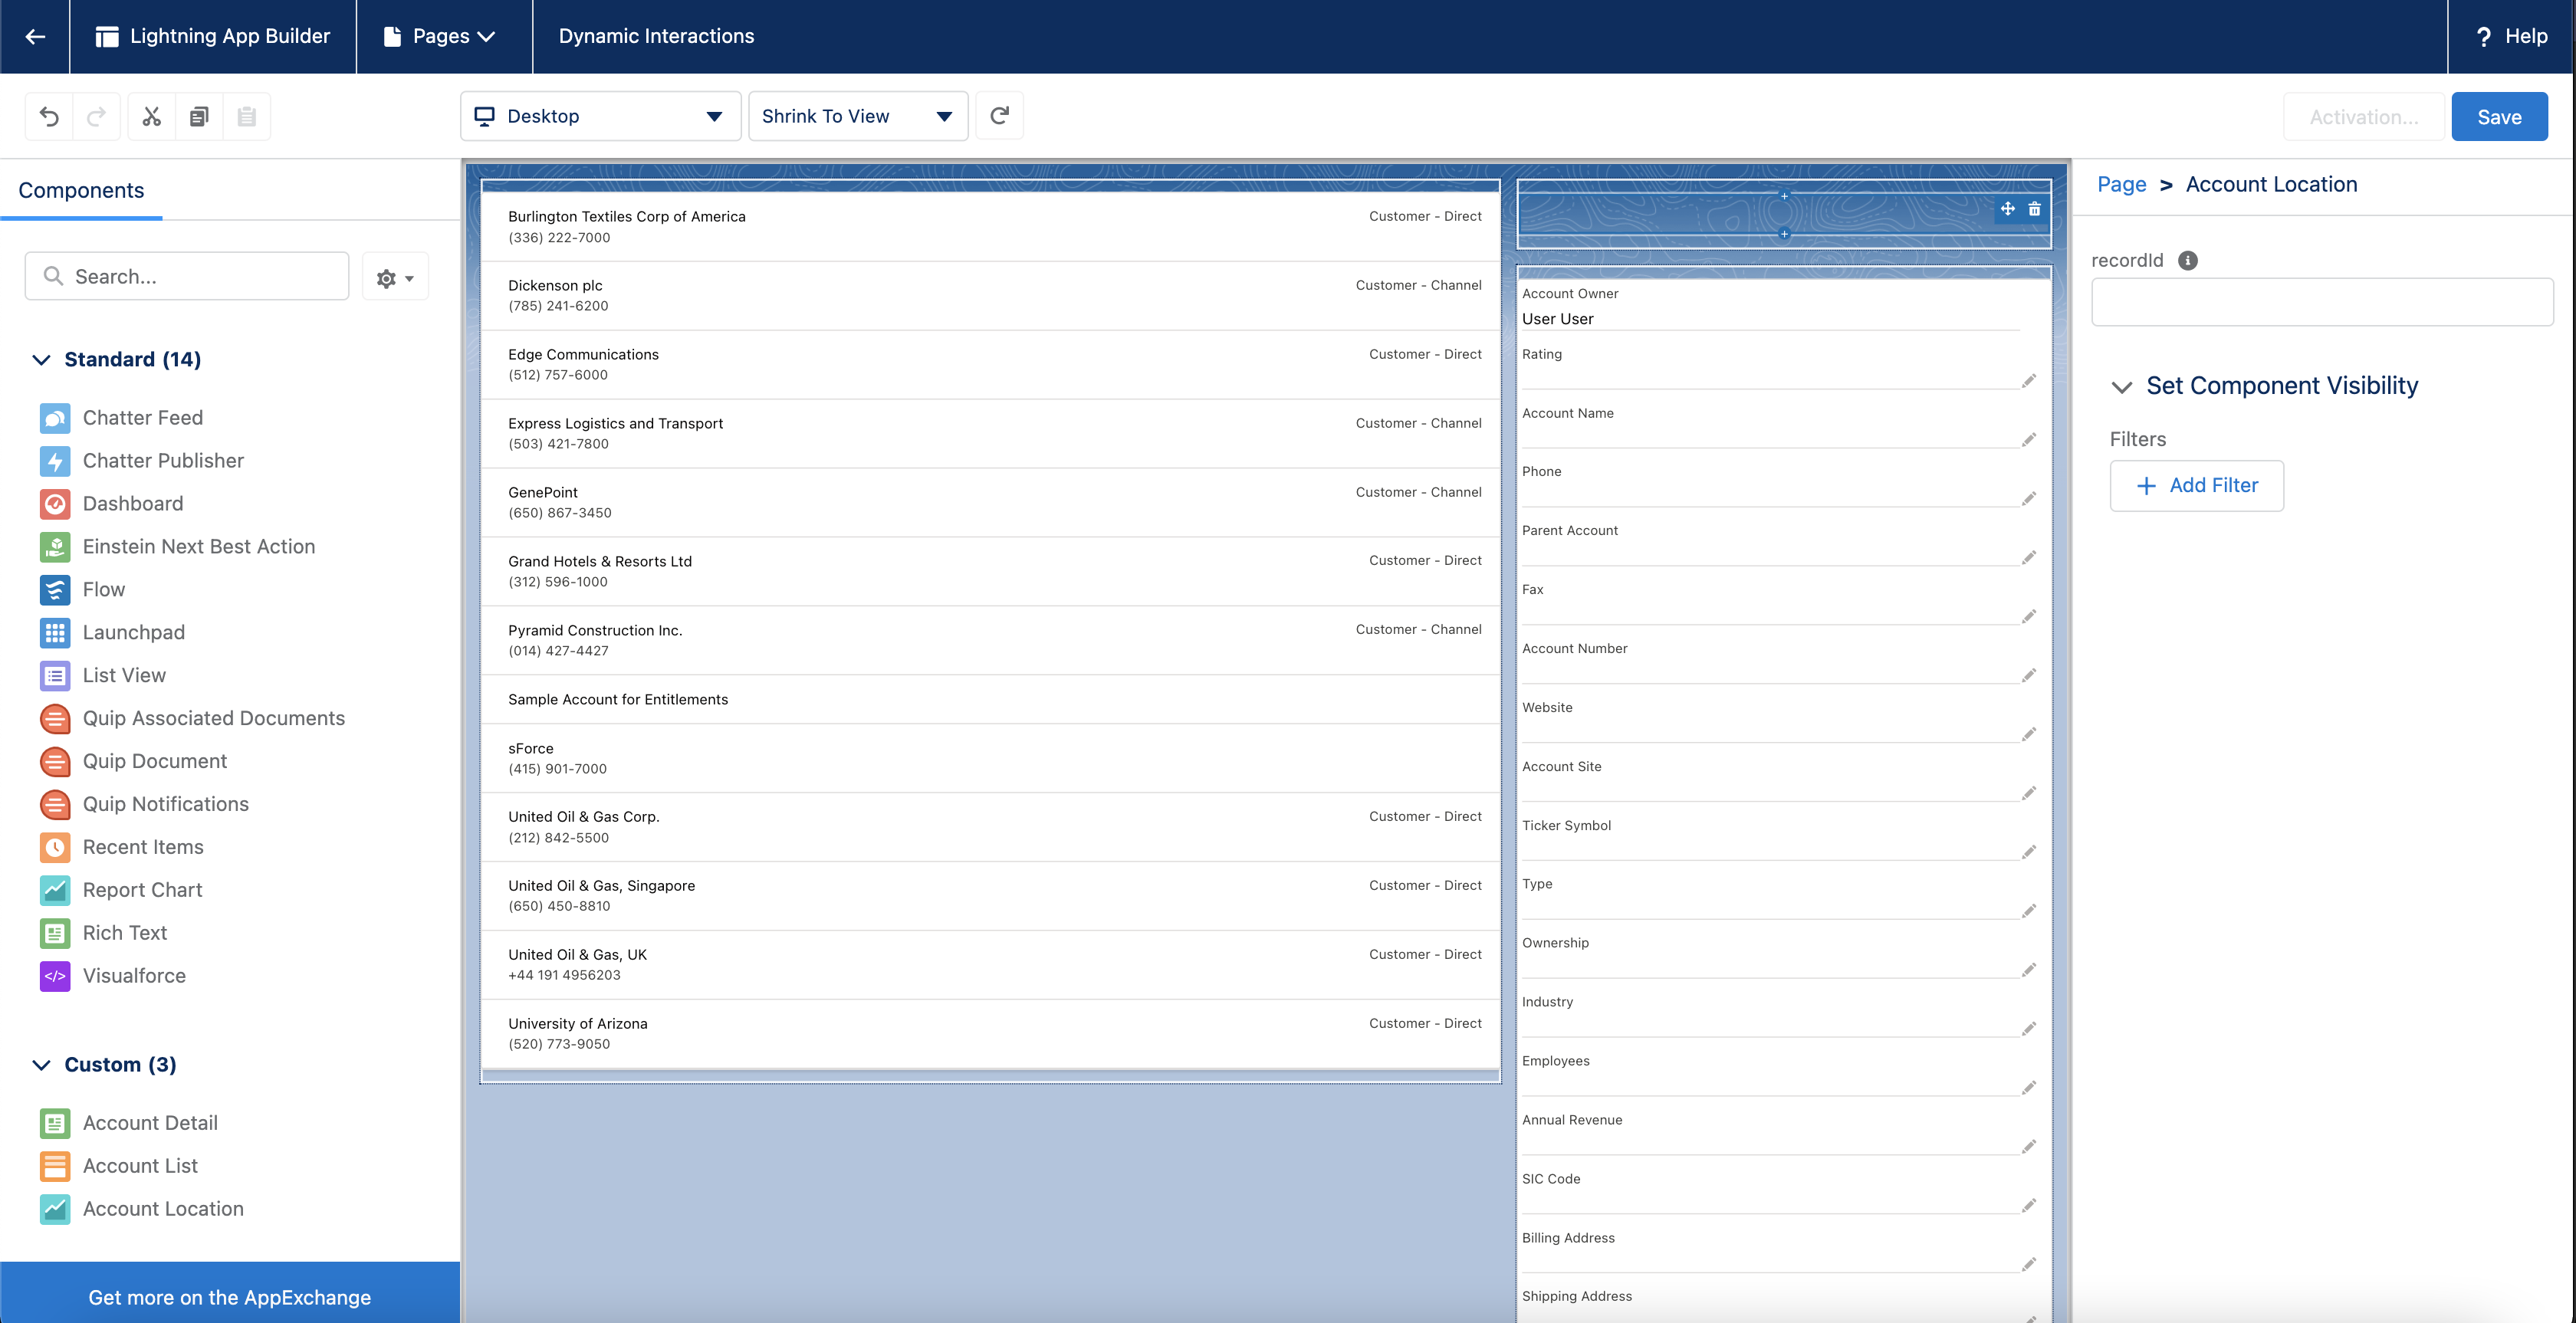Click the Chatter Publisher lightning icon

(x=55, y=461)
